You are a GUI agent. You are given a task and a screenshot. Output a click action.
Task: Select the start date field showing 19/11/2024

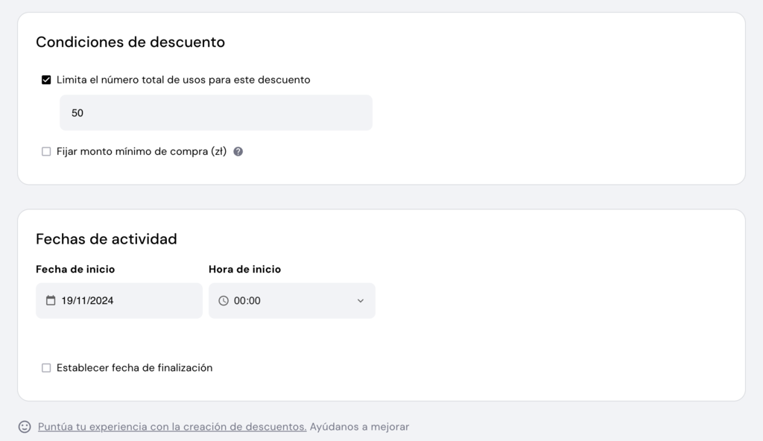coord(118,300)
